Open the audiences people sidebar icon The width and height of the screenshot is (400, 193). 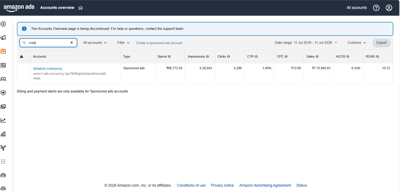pos(3,79)
